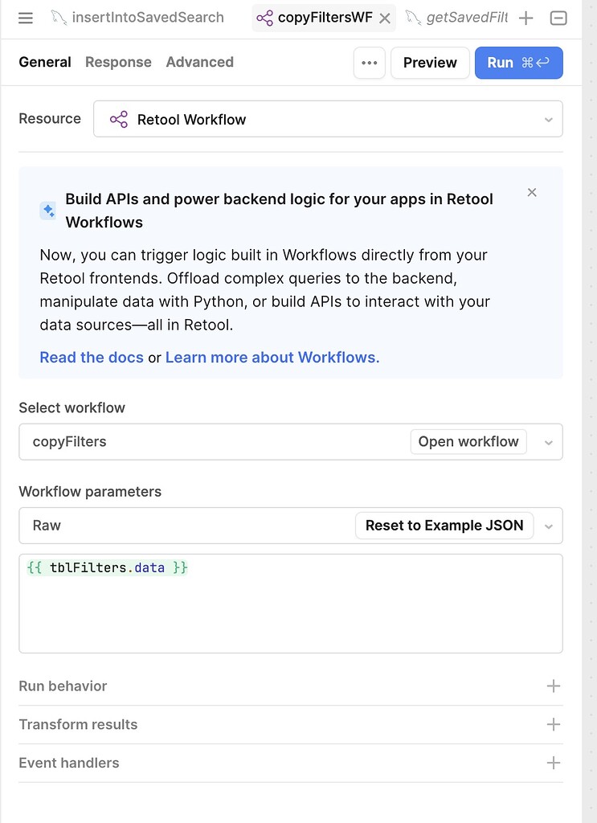Open the hamburger menu icon

coord(26,18)
